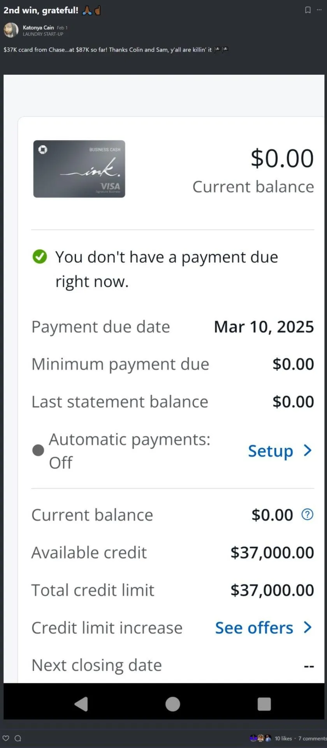The image size is (327, 748).
Task: Click the liker avatars beside the like count
Action: click(x=260, y=738)
